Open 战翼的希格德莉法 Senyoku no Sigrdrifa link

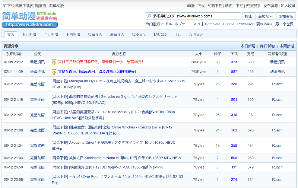(x=114, y=99)
